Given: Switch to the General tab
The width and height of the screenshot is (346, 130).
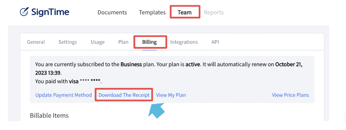Looking at the screenshot, I should [x=36, y=42].
